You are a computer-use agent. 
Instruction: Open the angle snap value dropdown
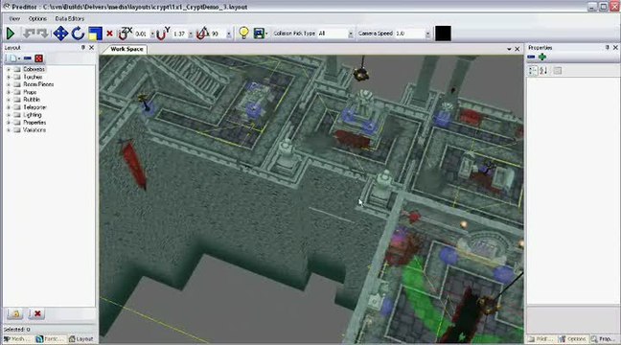click(x=229, y=34)
